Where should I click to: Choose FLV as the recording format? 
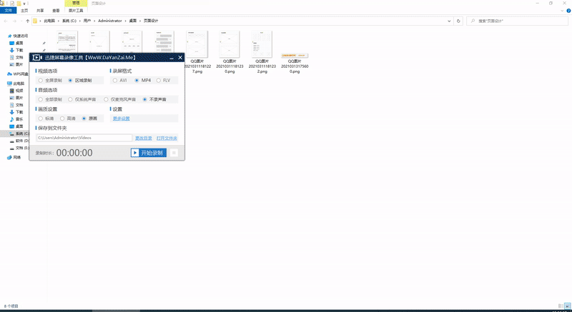coord(164,81)
